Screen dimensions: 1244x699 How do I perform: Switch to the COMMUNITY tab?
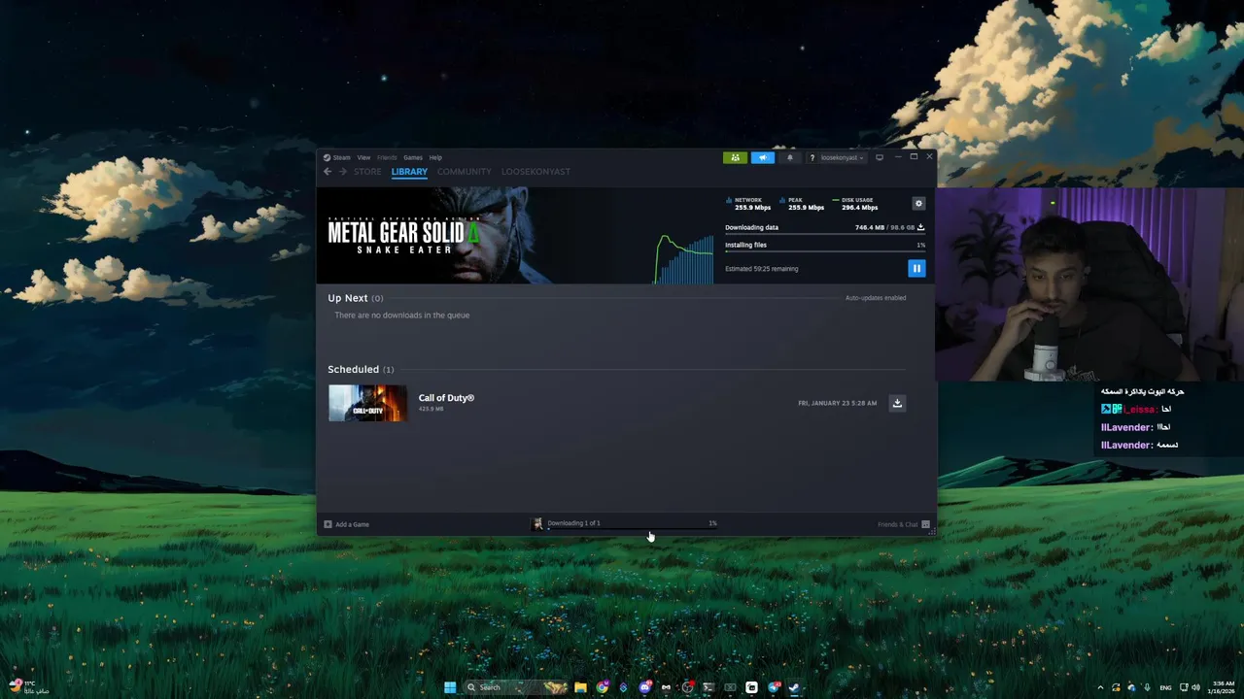coord(465,172)
